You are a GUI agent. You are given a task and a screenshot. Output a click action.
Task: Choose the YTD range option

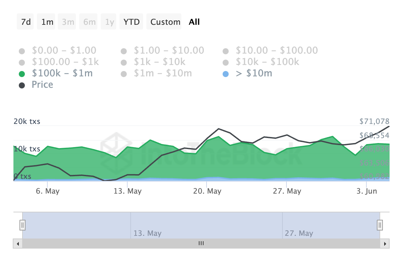pos(132,22)
